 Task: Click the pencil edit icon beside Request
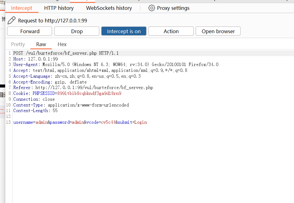point(11,20)
